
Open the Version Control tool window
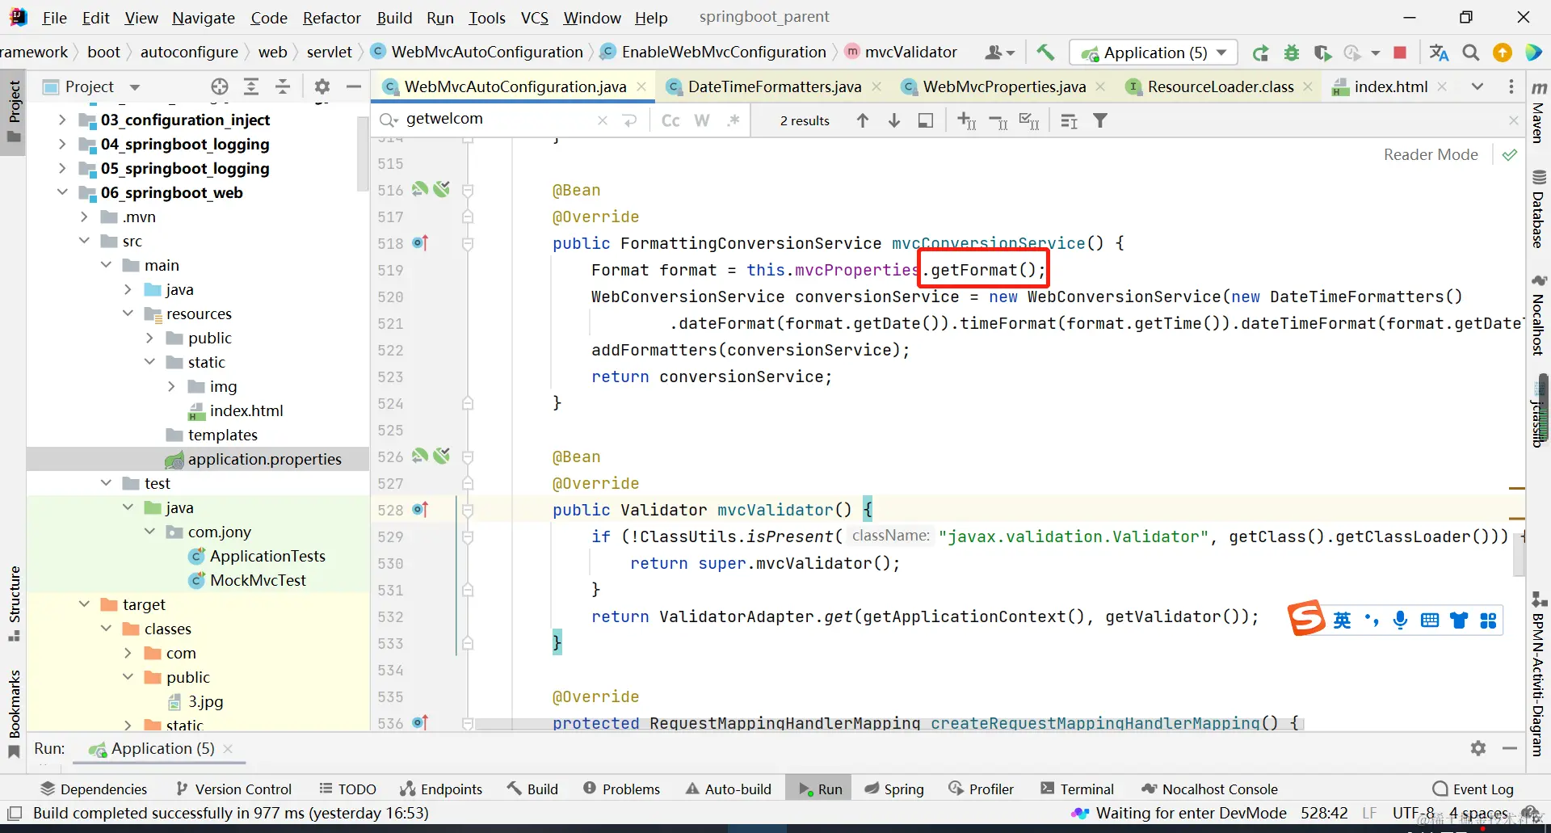point(233,789)
